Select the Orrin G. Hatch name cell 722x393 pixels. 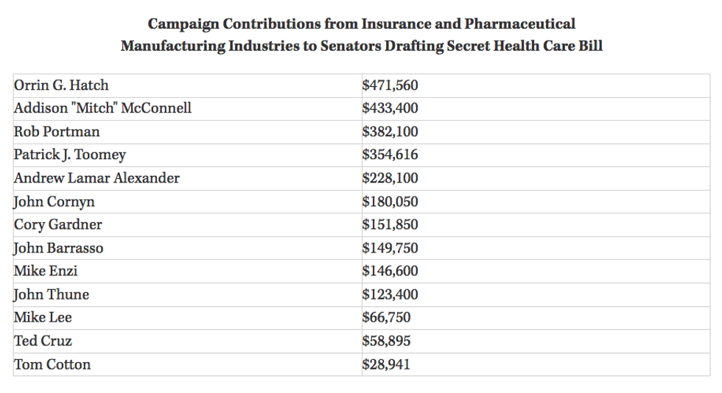[61, 85]
